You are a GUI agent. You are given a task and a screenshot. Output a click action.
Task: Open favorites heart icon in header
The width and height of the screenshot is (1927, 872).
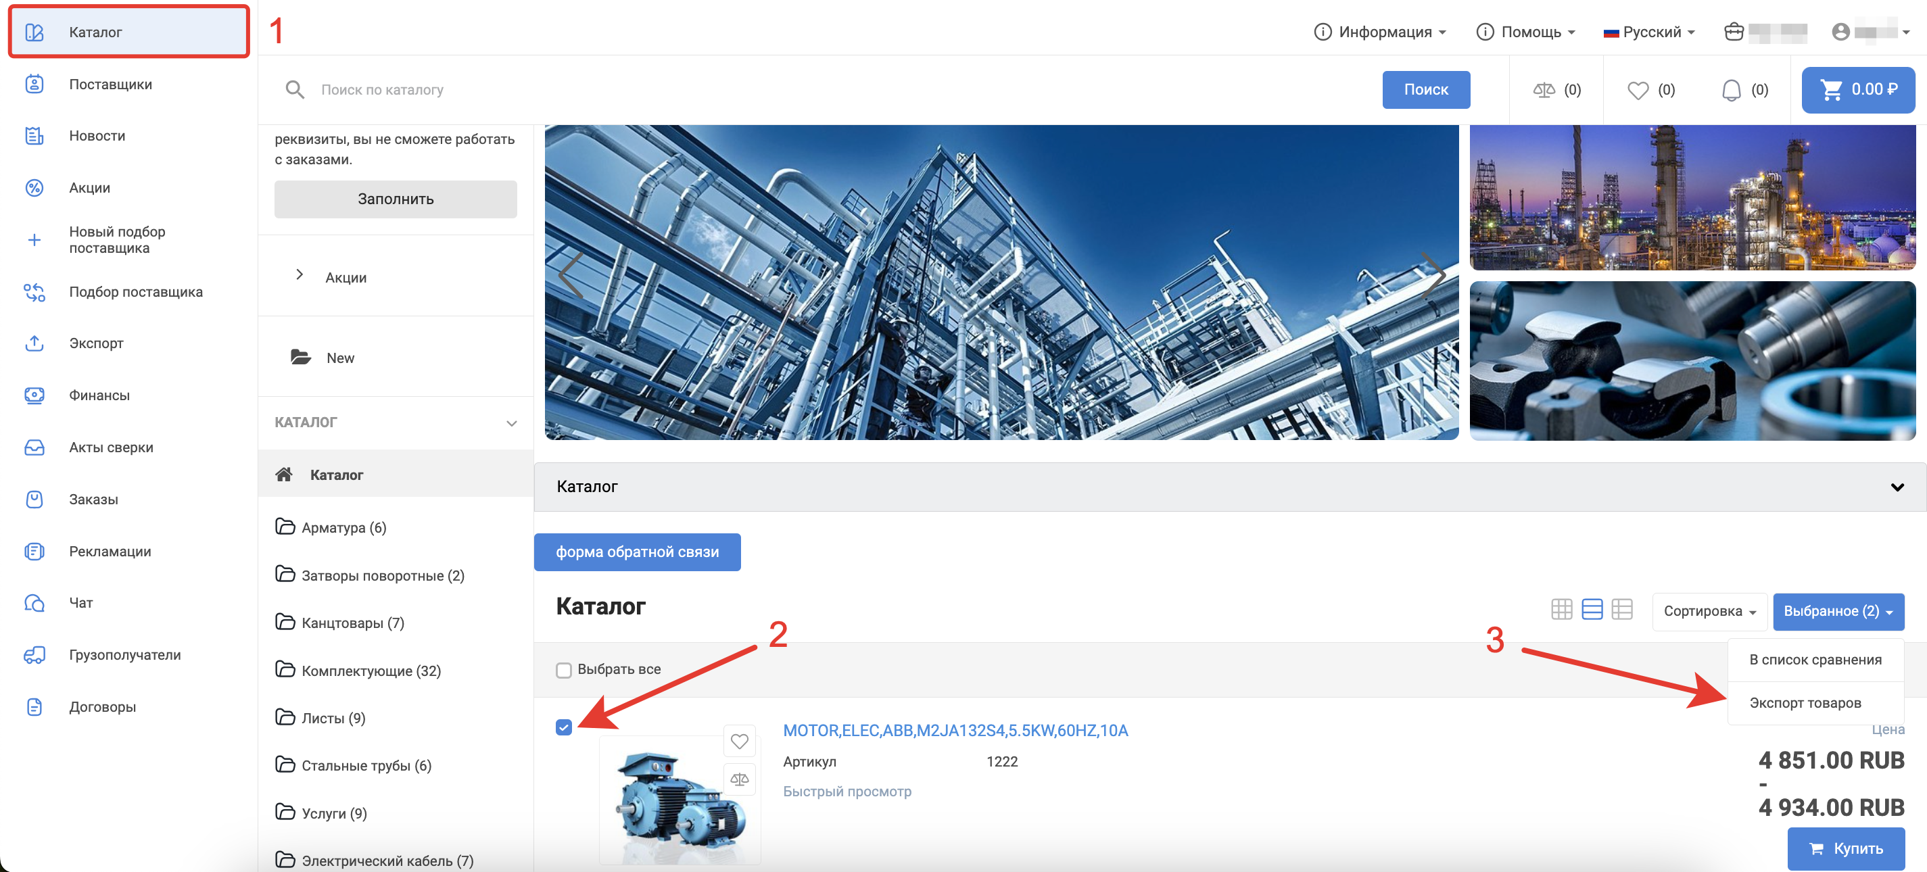1638,90
